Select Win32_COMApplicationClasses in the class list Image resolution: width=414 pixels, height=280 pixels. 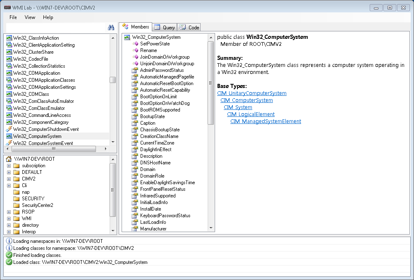coord(44,80)
